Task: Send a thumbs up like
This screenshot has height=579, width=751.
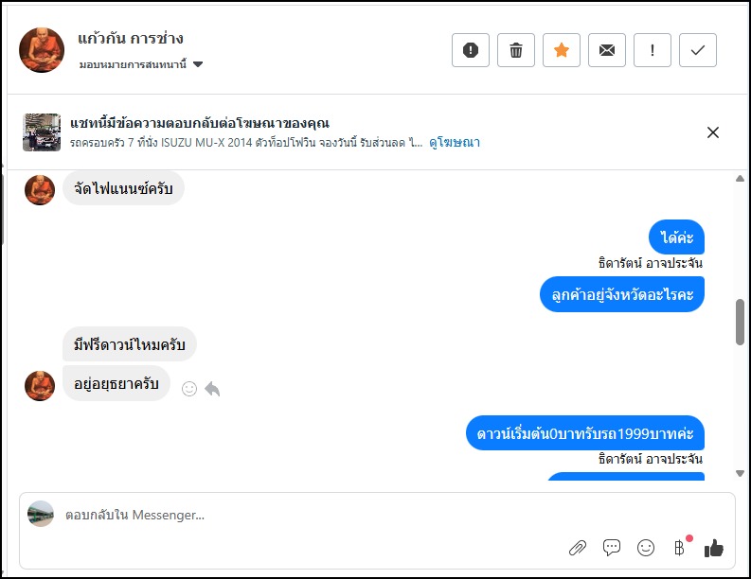Action: [714, 547]
